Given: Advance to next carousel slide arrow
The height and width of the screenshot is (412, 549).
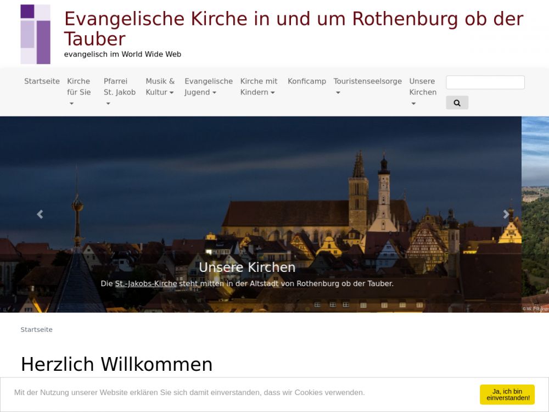Looking at the screenshot, I should 506,214.
